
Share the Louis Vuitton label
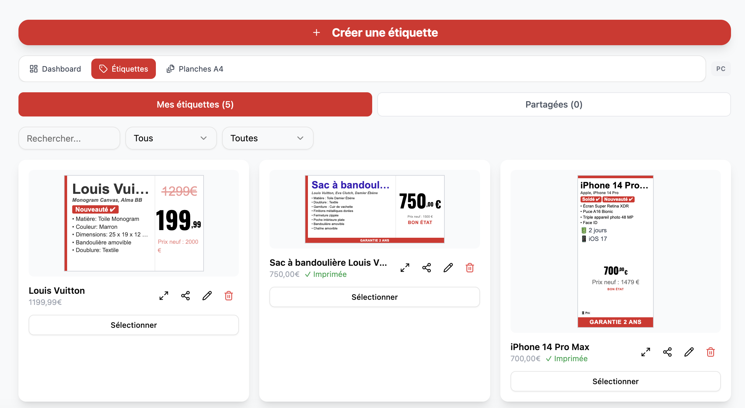(185, 296)
